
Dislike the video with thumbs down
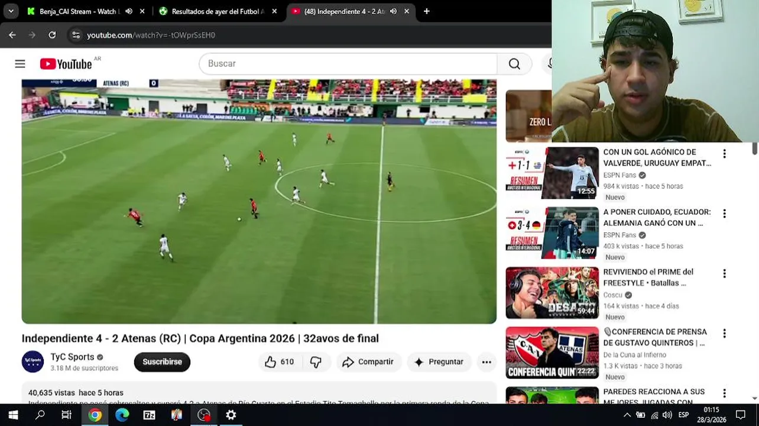pyautogui.click(x=316, y=362)
